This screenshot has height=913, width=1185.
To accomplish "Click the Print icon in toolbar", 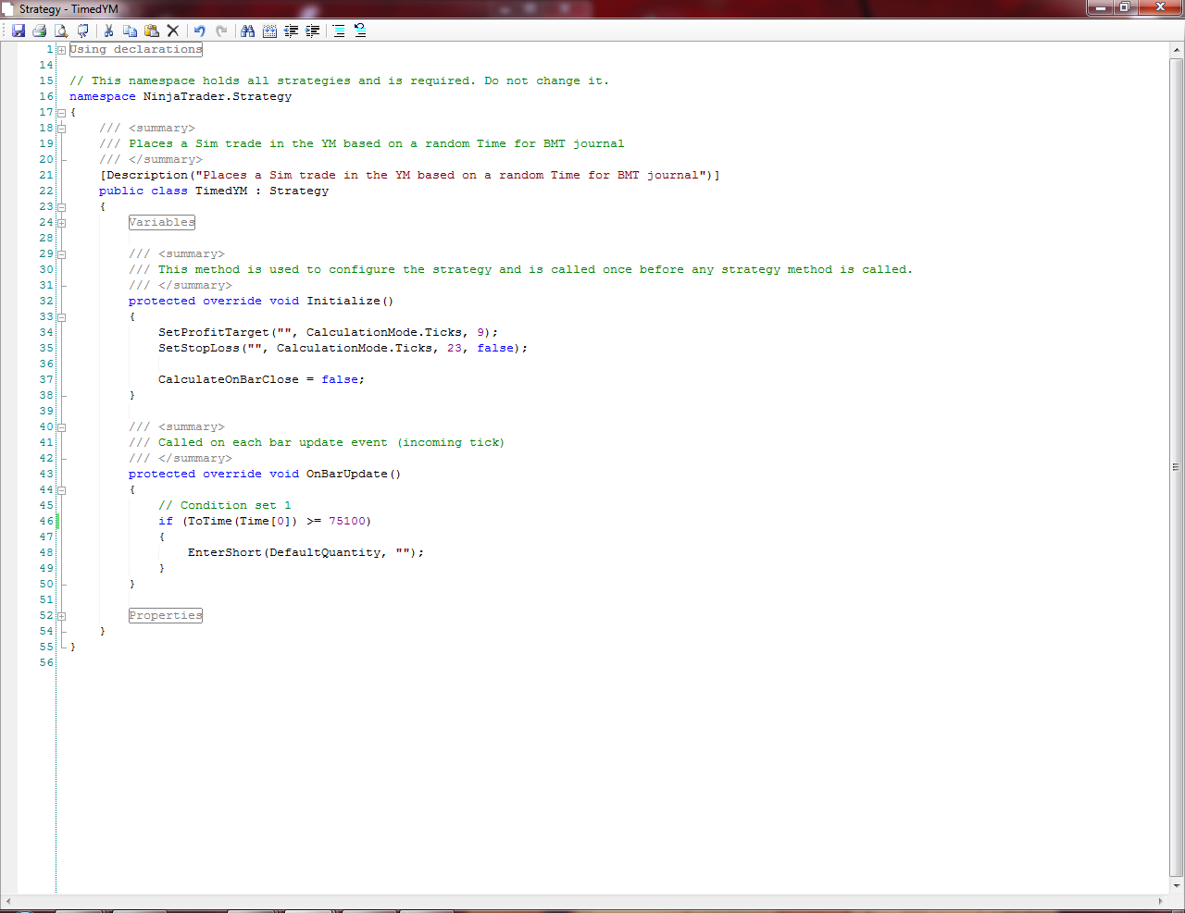I will [x=39, y=31].
